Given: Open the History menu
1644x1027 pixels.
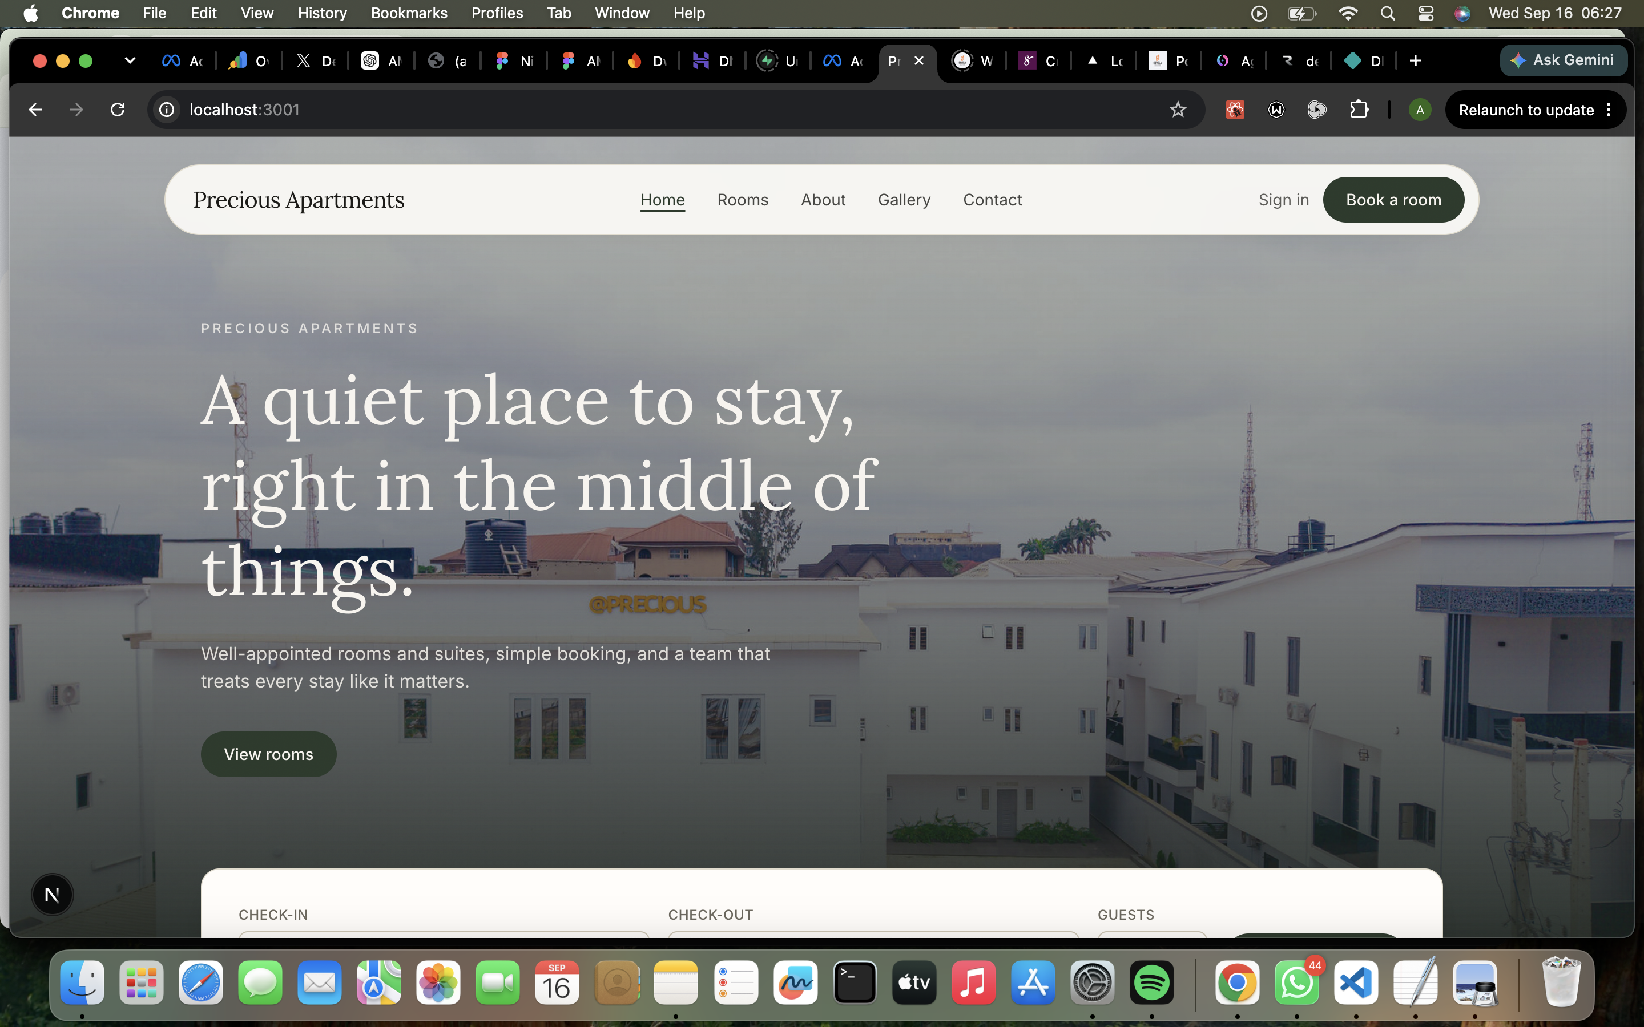Looking at the screenshot, I should pyautogui.click(x=322, y=13).
